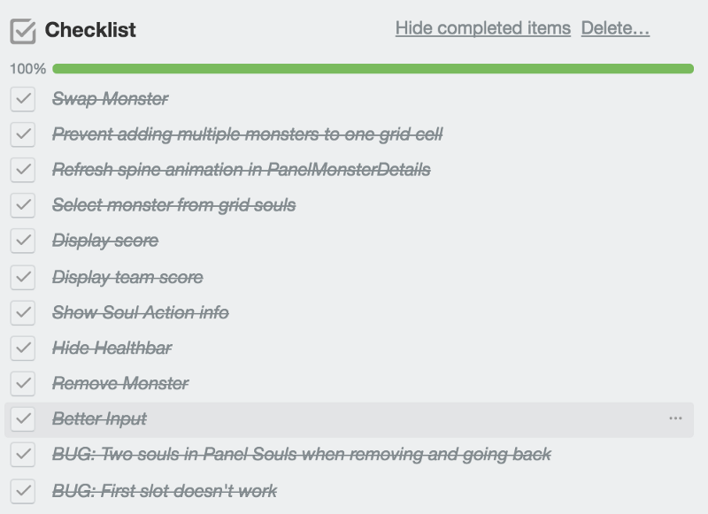Uncheck the Better Input checkbox
708x514 pixels.
pyautogui.click(x=23, y=418)
